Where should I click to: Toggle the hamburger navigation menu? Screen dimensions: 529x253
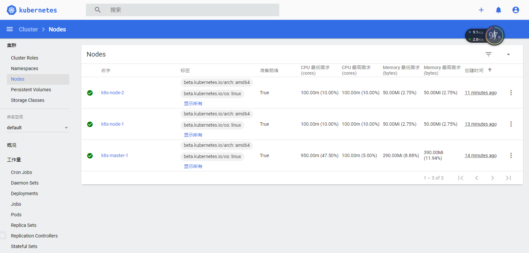(x=10, y=29)
